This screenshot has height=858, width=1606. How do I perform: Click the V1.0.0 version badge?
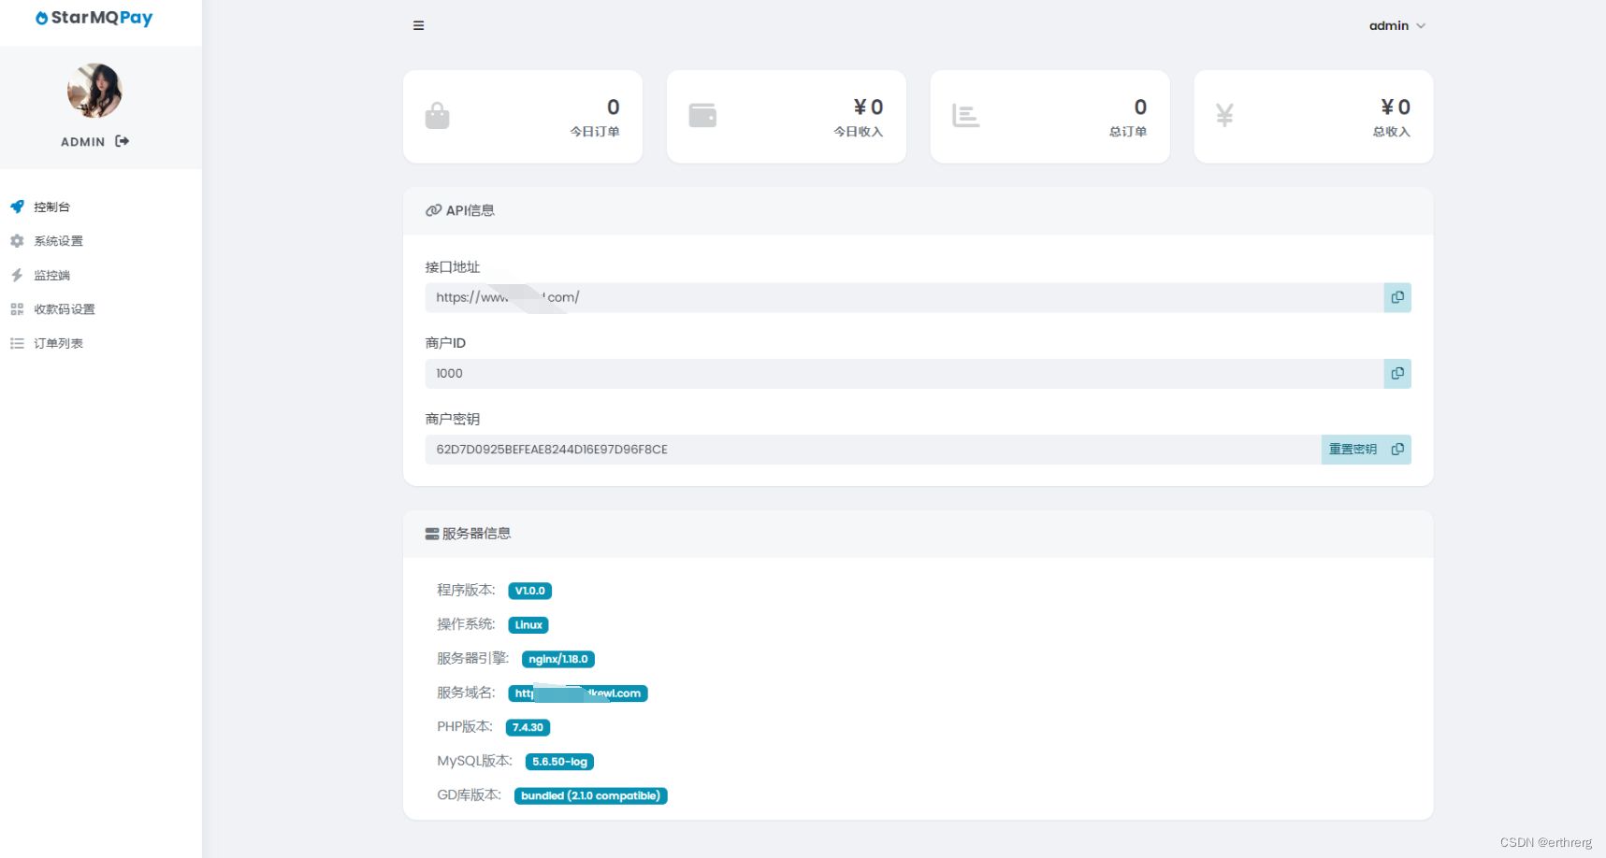tap(530, 590)
